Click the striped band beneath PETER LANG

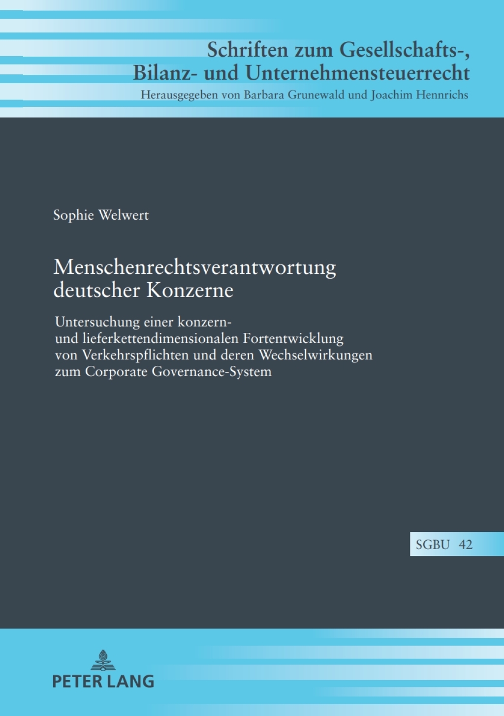pyautogui.click(x=252, y=704)
